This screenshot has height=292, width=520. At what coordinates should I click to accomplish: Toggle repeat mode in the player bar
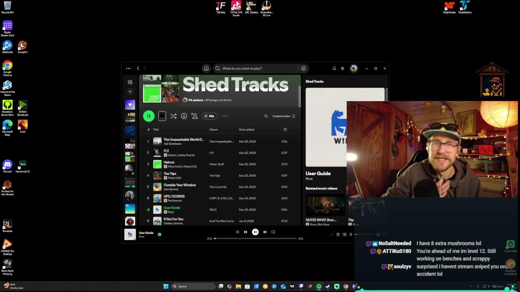tap(273, 232)
